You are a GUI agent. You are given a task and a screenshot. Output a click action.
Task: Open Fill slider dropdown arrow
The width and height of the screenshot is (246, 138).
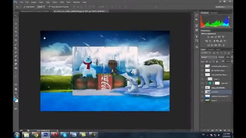point(231,62)
